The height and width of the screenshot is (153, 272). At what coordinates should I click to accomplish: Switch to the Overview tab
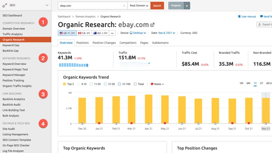point(66,43)
